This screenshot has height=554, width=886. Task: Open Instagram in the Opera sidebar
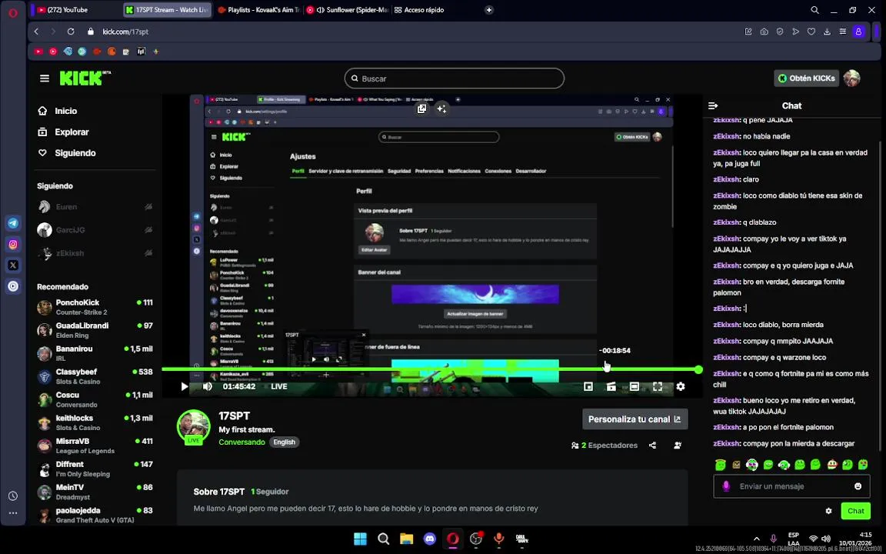click(13, 244)
